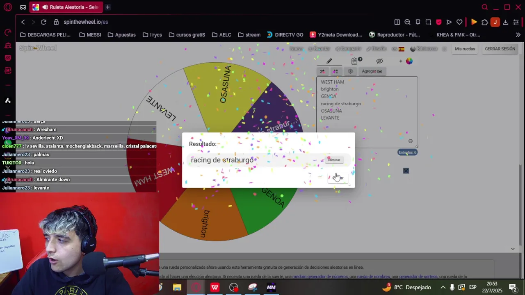Click Guardar in the wheel menu
The height and width of the screenshot is (295, 525).
point(319,49)
